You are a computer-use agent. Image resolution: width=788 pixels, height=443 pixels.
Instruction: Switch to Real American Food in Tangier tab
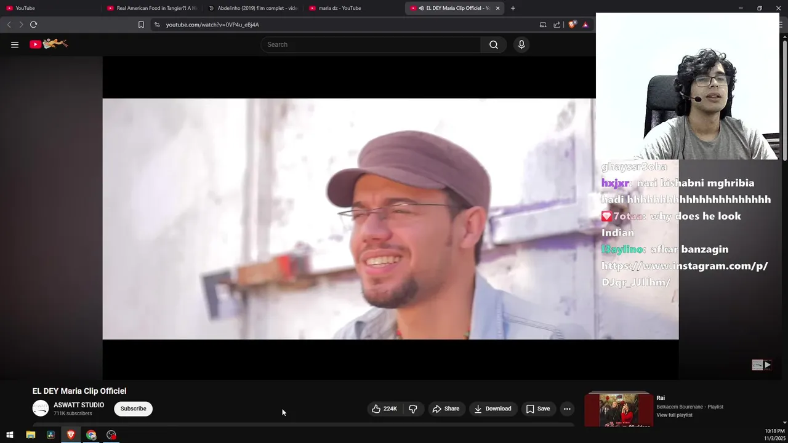pyautogui.click(x=151, y=8)
